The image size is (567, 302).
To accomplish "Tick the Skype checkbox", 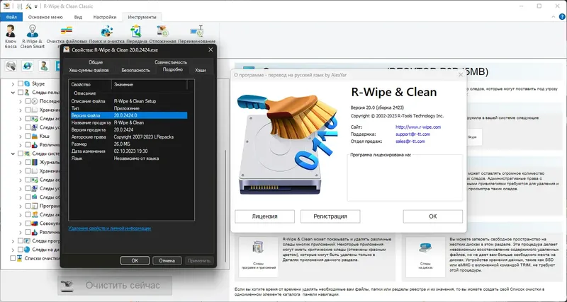I will click(x=21, y=83).
